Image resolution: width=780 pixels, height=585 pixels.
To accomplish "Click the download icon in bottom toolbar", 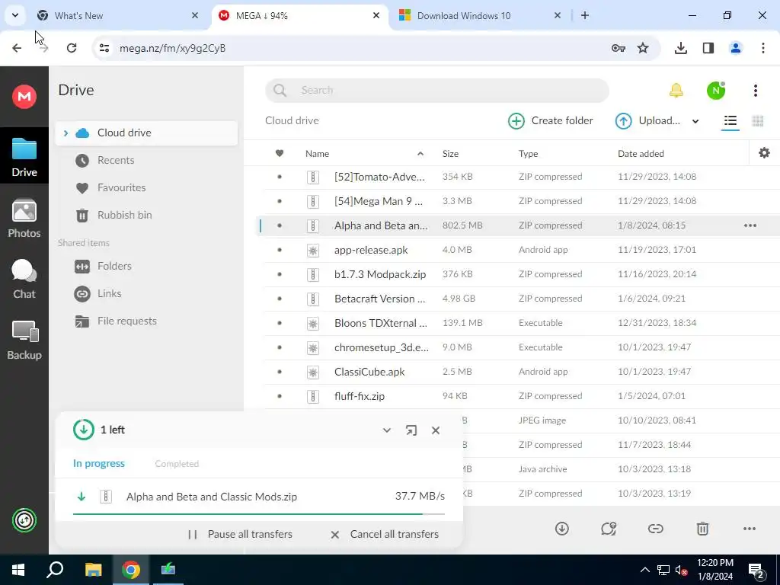I will 561,529.
